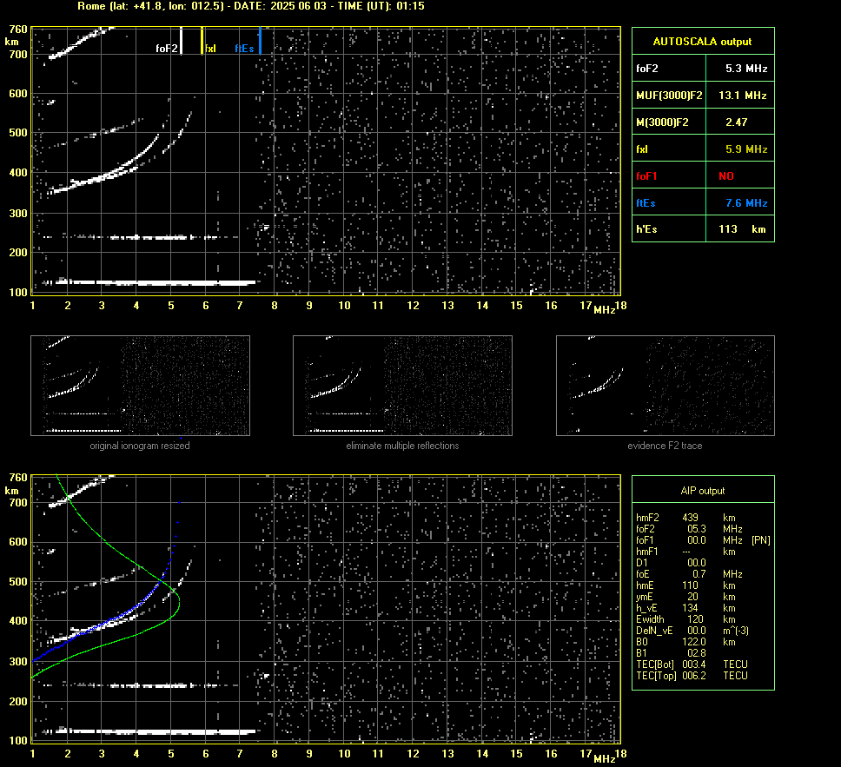841x767 pixels.
Task: Select the "13.1 MHz" MUF value
Action: (x=742, y=95)
